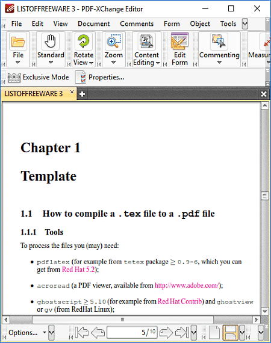Switch to continuous page layout
This screenshot has height=343, width=271.
230,333
